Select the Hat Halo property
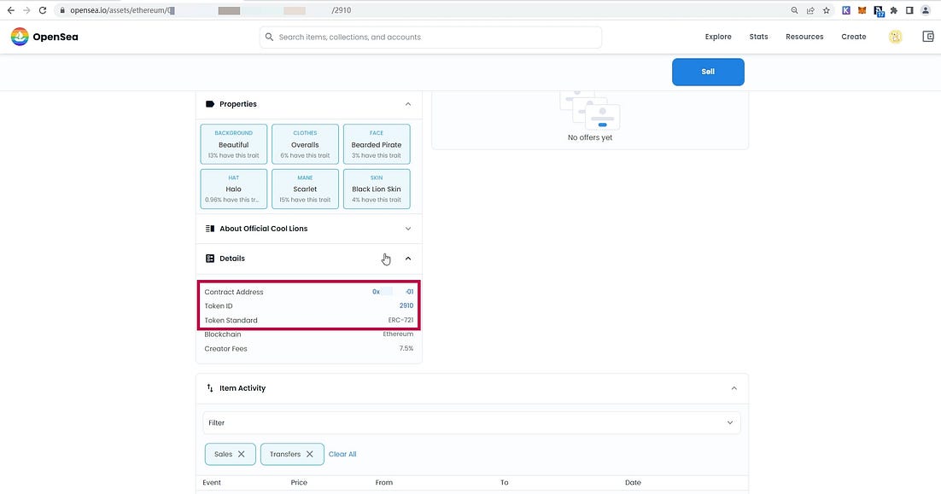Viewport: 941px width, 494px height. point(233,189)
